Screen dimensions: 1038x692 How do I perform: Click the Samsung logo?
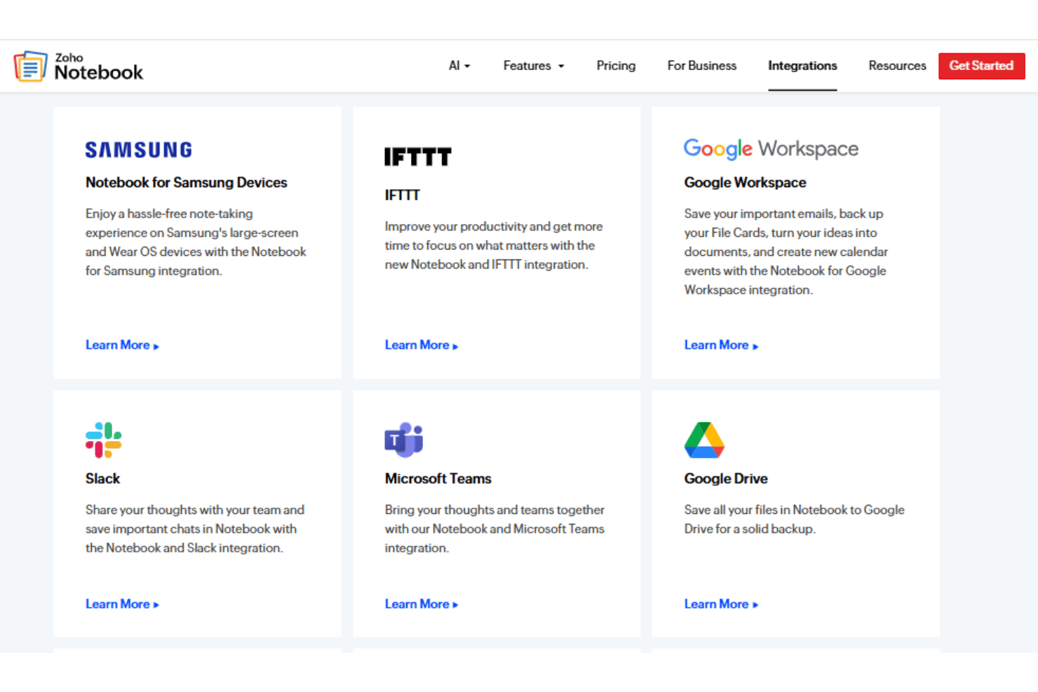[x=138, y=149]
